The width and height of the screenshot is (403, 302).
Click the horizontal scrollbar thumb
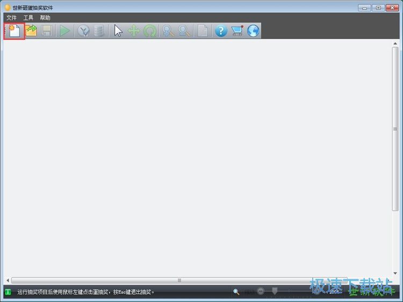(179, 280)
